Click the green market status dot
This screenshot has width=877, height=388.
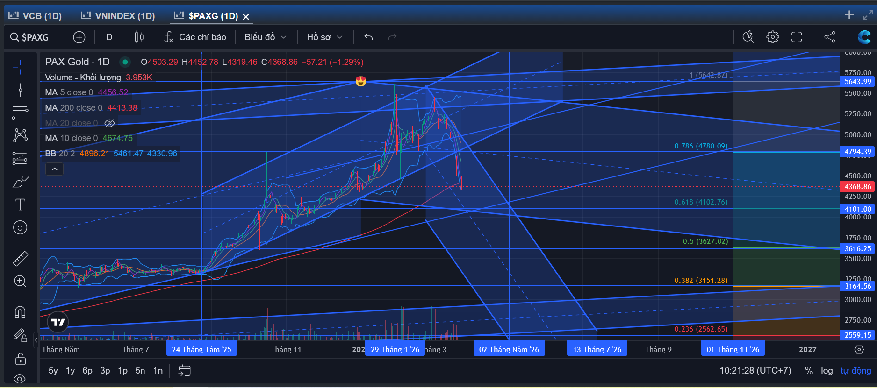coord(125,62)
